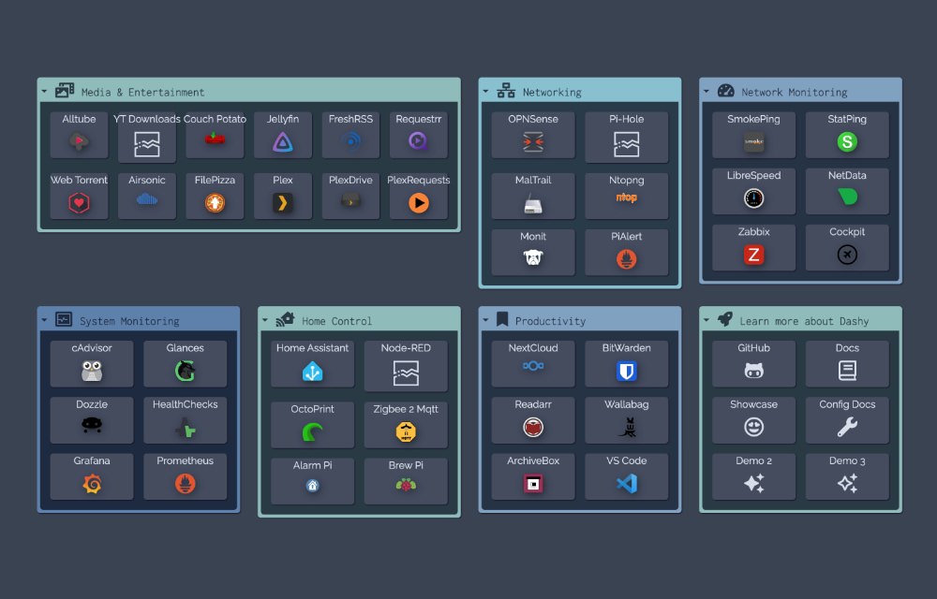Open the Glances tile
The height and width of the screenshot is (599, 937).
185,363
